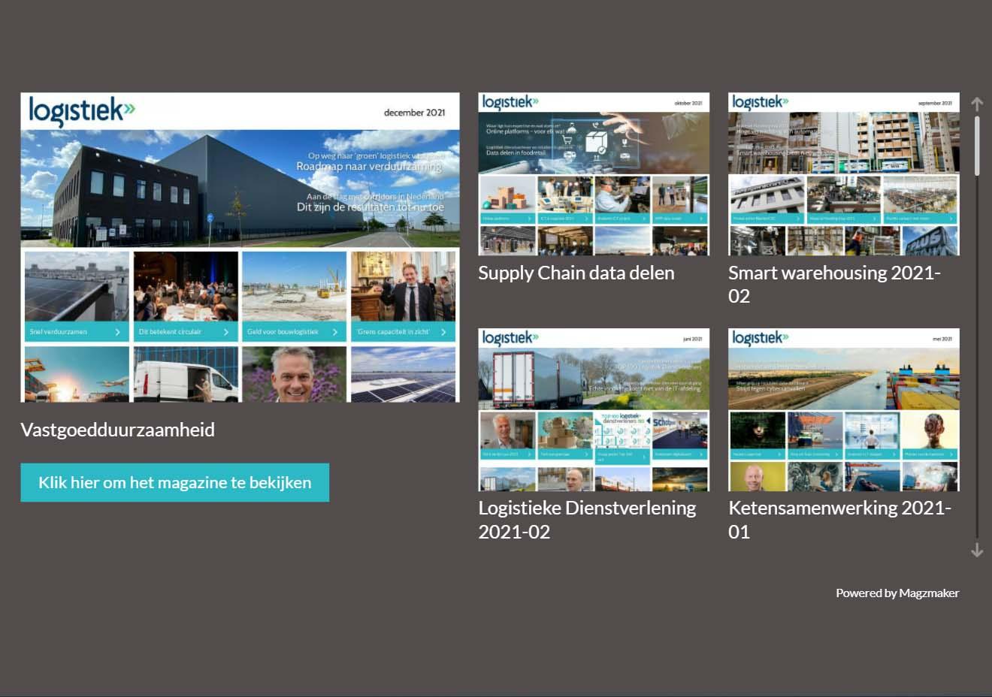This screenshot has height=697, width=992.
Task: Click the logistiek logo on December cover
Action: (81, 111)
